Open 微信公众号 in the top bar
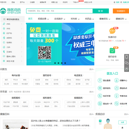This screenshot has width=129, height=129. pos(88,2)
